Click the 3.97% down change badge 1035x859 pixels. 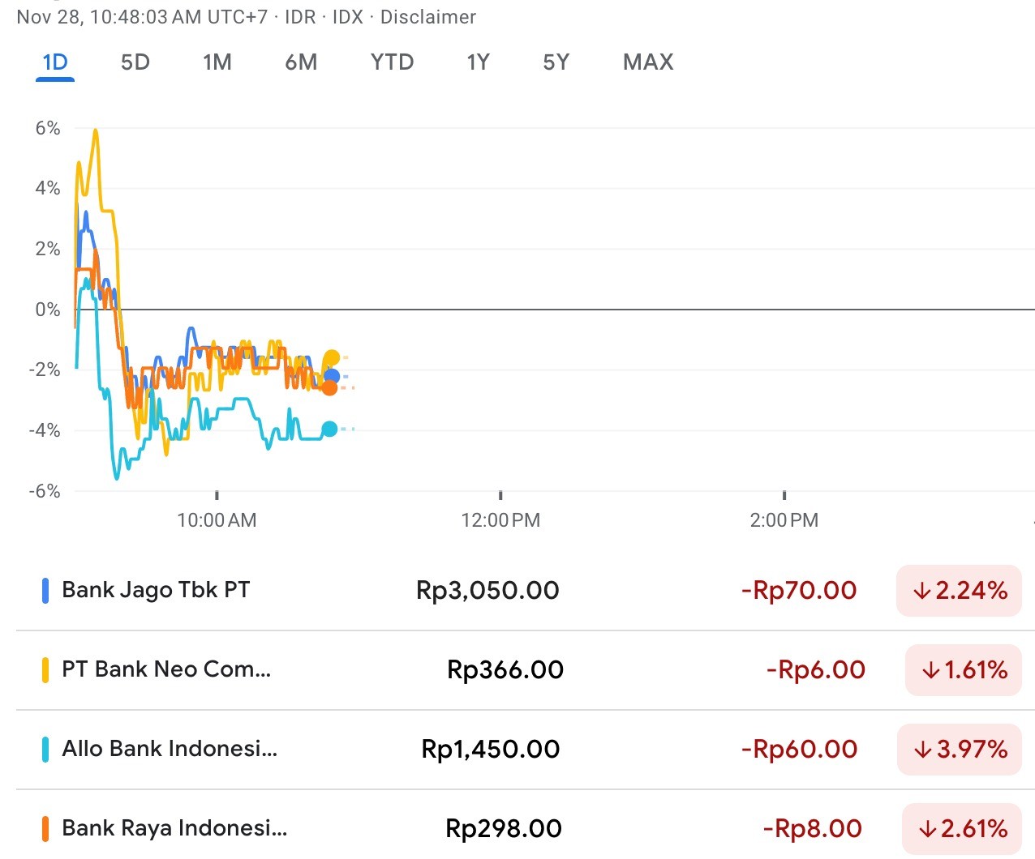tap(960, 750)
